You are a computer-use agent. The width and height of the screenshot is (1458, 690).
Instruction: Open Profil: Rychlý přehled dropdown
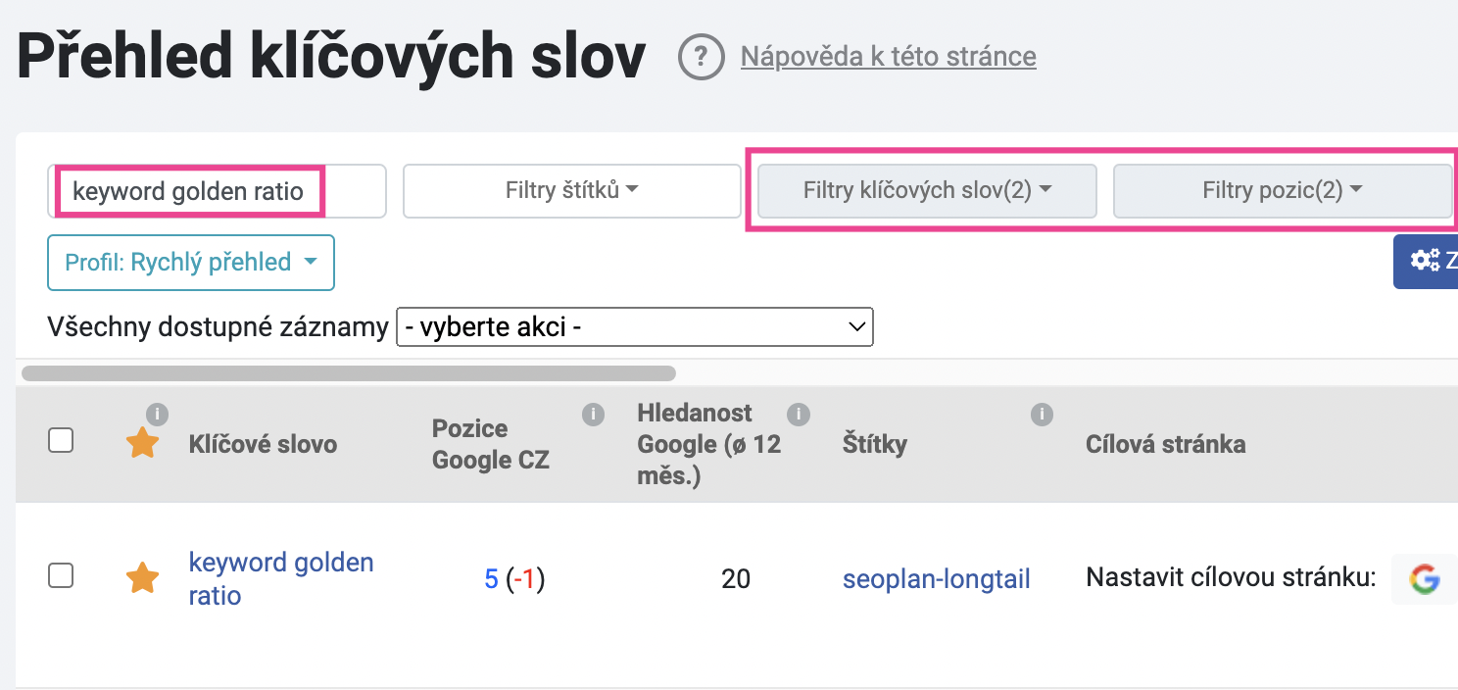(x=191, y=263)
